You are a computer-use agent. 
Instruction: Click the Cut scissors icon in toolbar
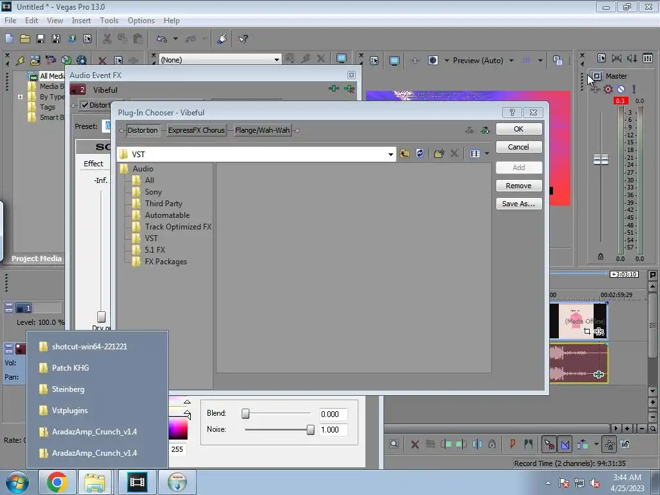click(107, 39)
